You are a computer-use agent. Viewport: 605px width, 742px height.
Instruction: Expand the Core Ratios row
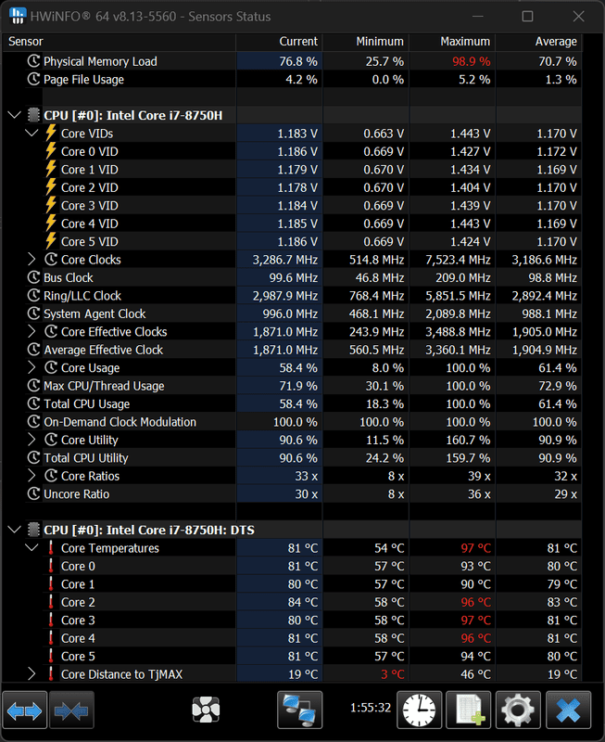tap(32, 476)
